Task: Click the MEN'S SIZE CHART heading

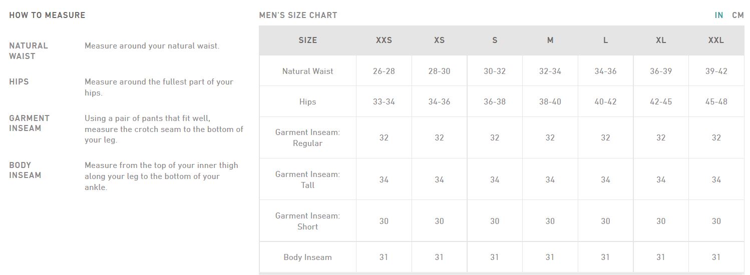Action: click(298, 15)
